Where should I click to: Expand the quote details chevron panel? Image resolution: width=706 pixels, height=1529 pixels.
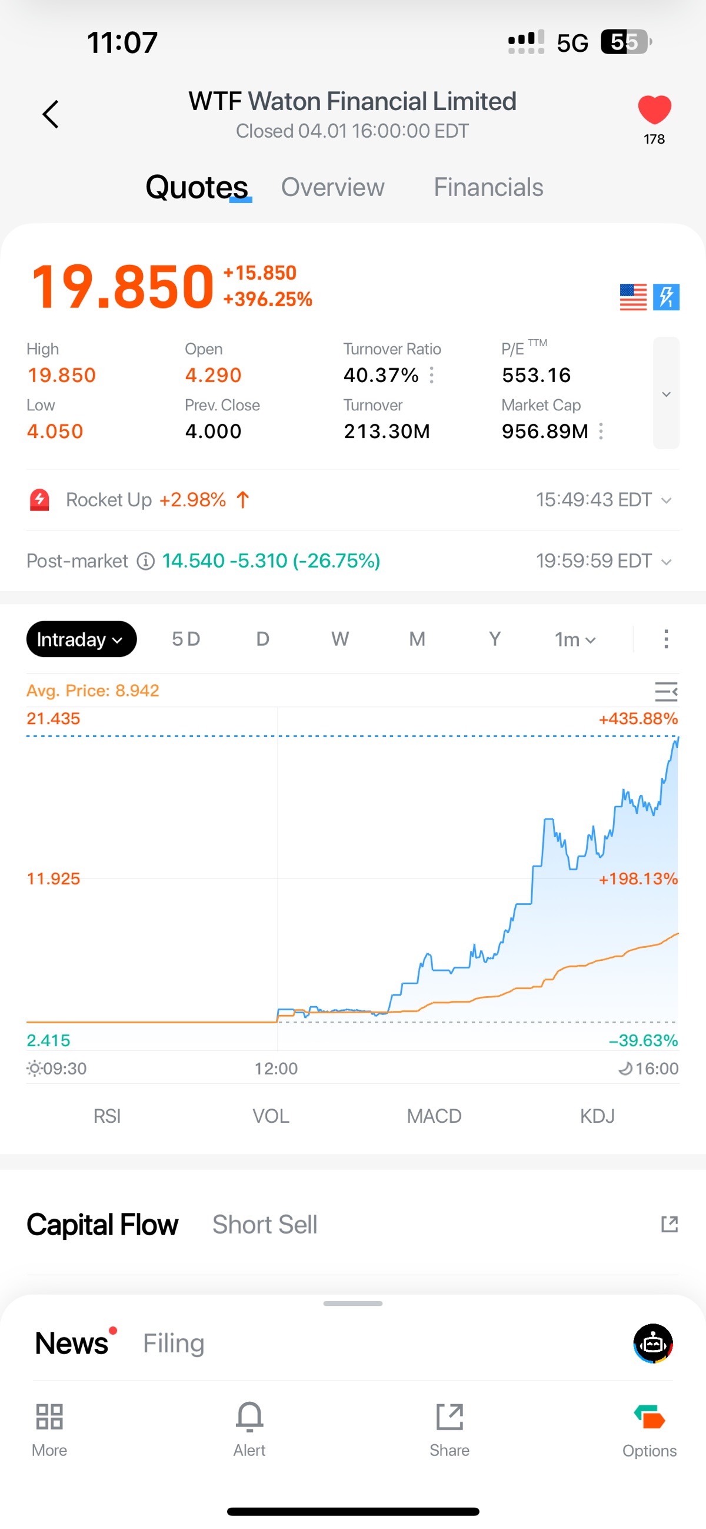coord(665,393)
